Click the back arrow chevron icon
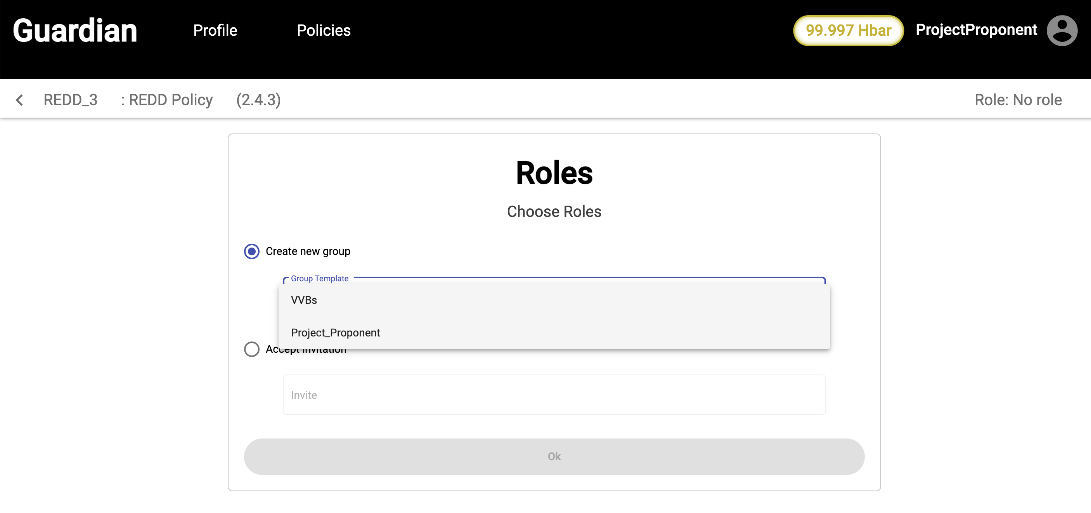This screenshot has height=513, width=1091. click(x=19, y=100)
